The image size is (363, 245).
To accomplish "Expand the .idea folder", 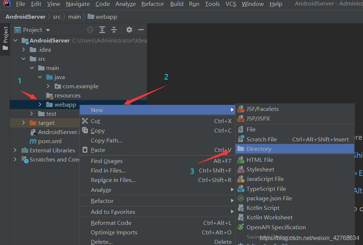I will 23,50.
